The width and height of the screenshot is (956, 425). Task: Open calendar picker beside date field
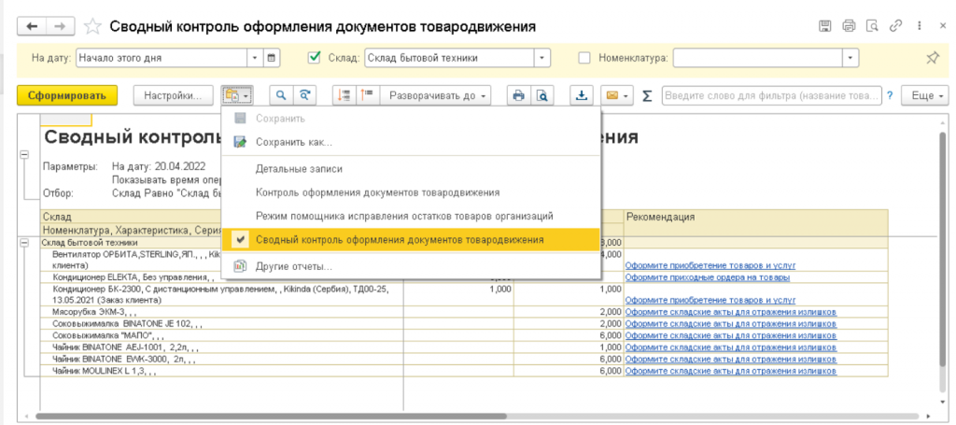tap(272, 58)
